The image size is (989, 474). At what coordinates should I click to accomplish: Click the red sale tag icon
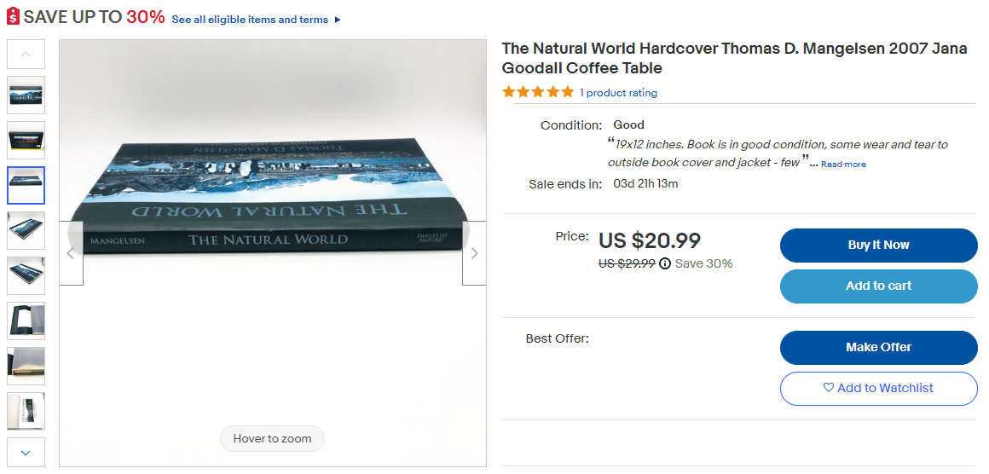(14, 16)
